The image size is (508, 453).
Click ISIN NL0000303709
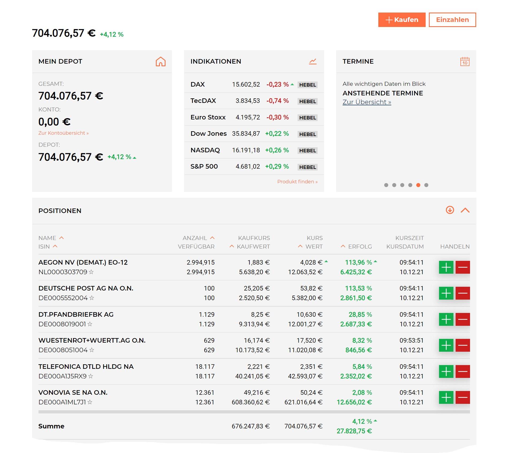point(63,272)
